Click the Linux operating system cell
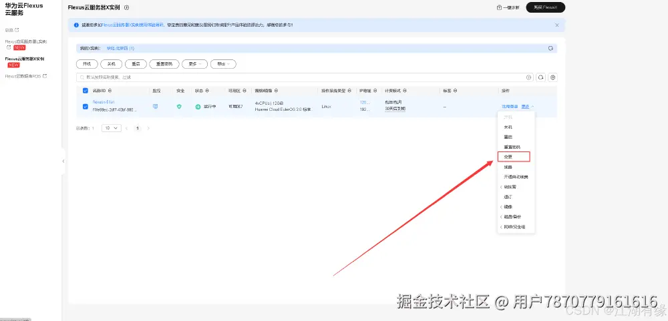The height and width of the screenshot is (321, 668). [327, 106]
